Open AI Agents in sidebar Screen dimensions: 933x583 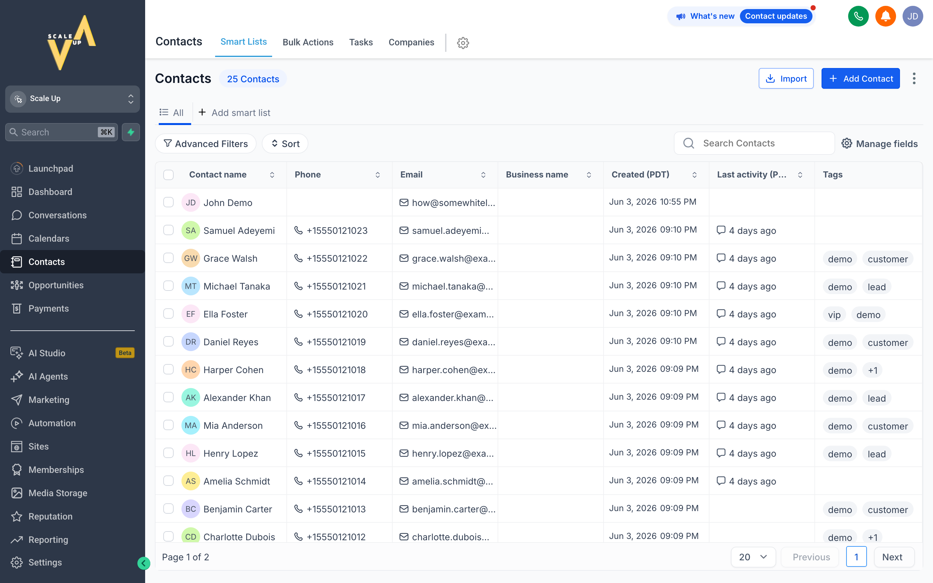tap(73, 376)
